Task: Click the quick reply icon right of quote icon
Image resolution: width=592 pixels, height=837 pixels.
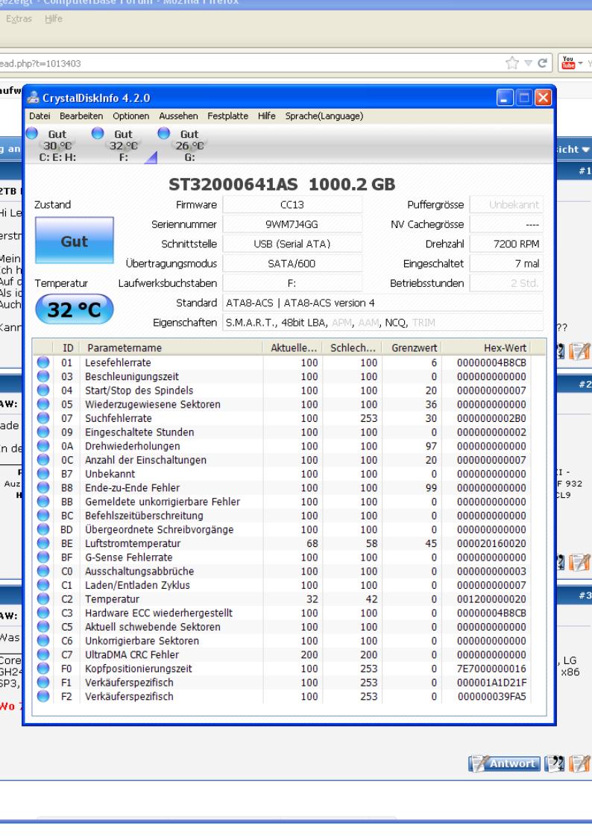Action: pyautogui.click(x=579, y=763)
